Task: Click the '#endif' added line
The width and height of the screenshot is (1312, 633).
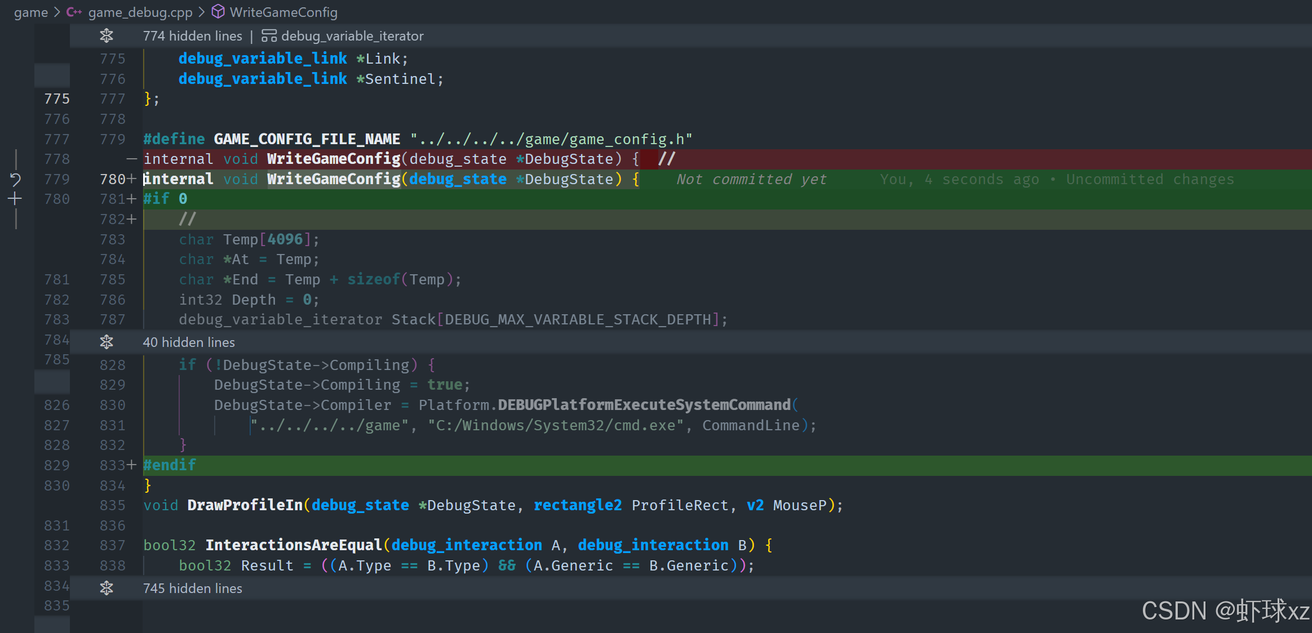Action: [170, 465]
